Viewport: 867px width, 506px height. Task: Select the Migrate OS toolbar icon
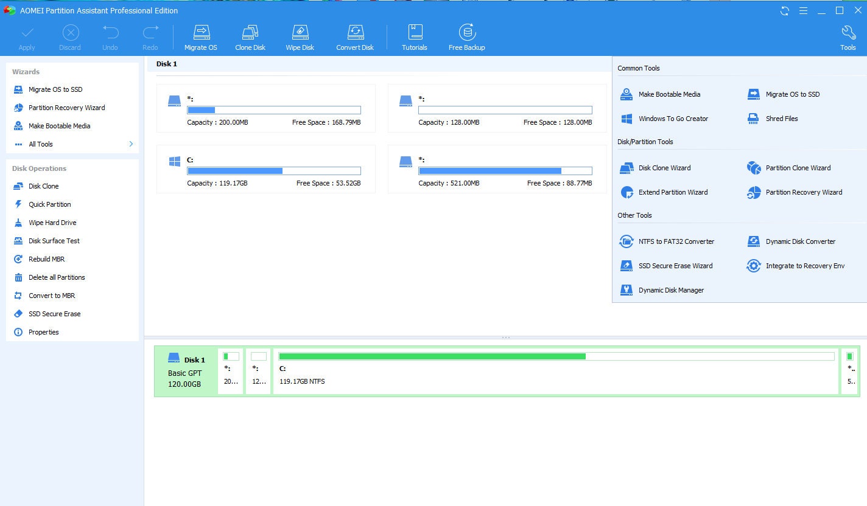(201, 35)
